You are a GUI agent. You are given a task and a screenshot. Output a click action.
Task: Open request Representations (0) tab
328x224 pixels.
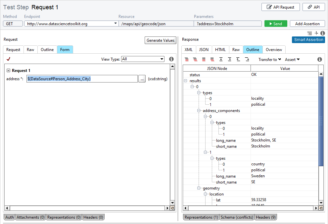[x=64, y=217]
